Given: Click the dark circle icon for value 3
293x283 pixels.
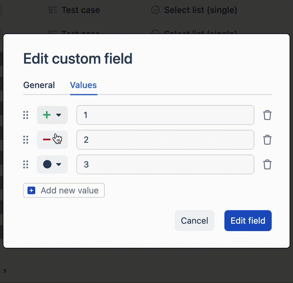Looking at the screenshot, I should pos(47,164).
